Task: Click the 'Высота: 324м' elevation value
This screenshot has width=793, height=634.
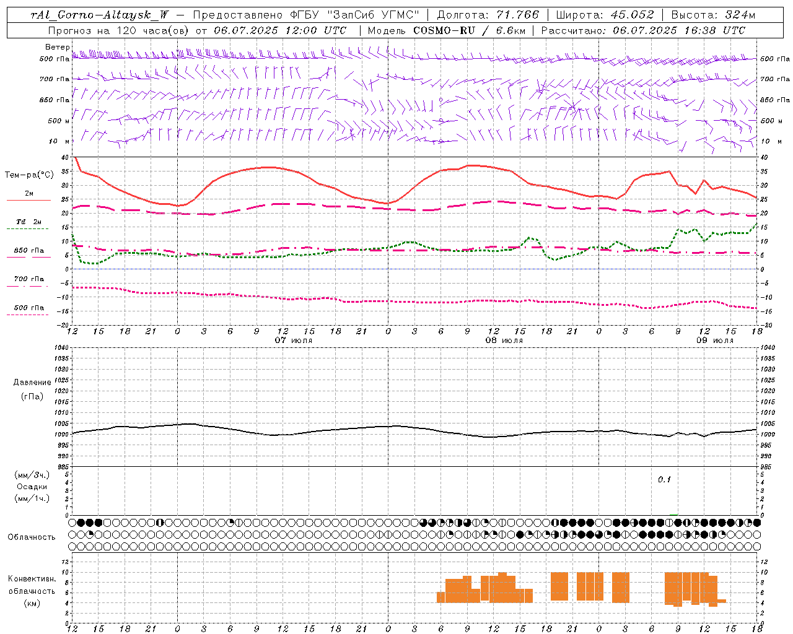Action: coord(713,15)
